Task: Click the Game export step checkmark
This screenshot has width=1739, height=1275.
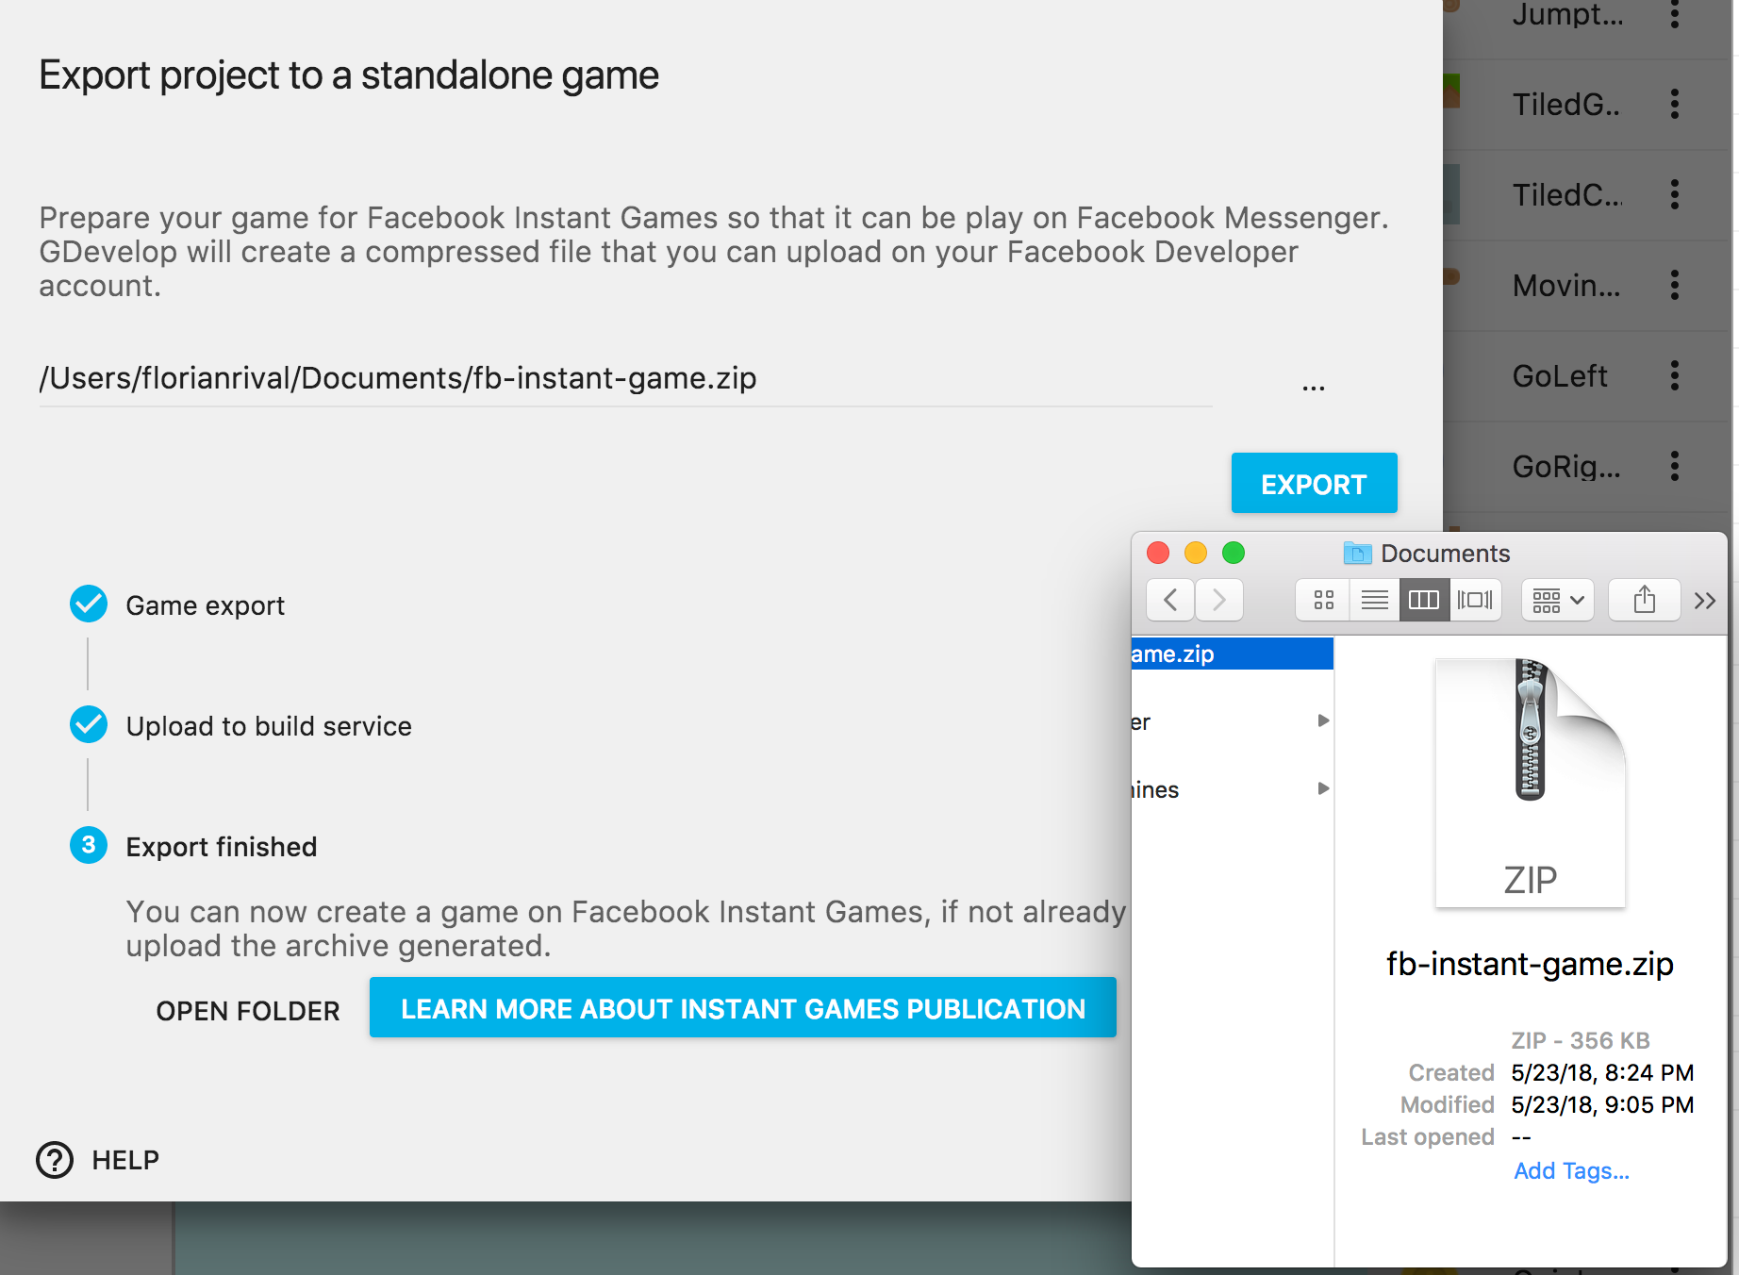Action: [x=89, y=604]
